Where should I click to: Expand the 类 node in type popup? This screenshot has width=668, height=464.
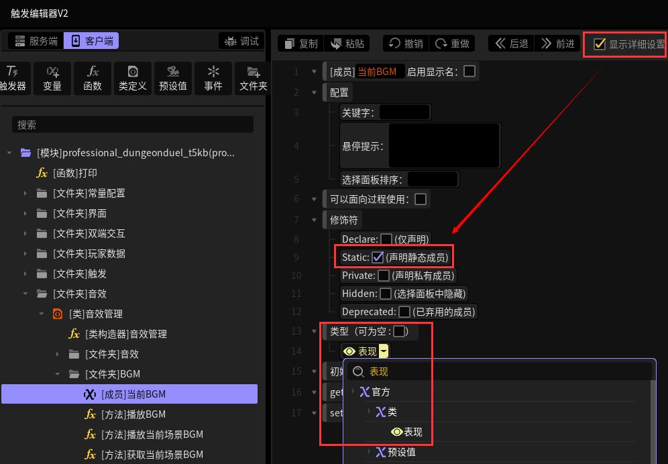point(369,412)
